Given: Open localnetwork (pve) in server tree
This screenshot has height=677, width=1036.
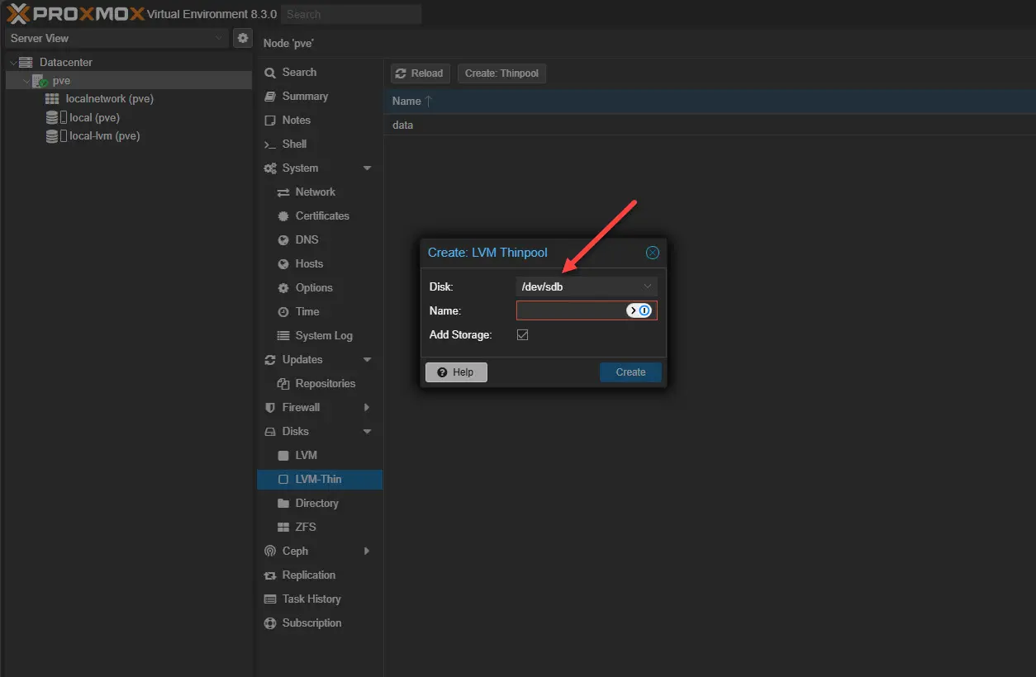Looking at the screenshot, I should (x=109, y=99).
